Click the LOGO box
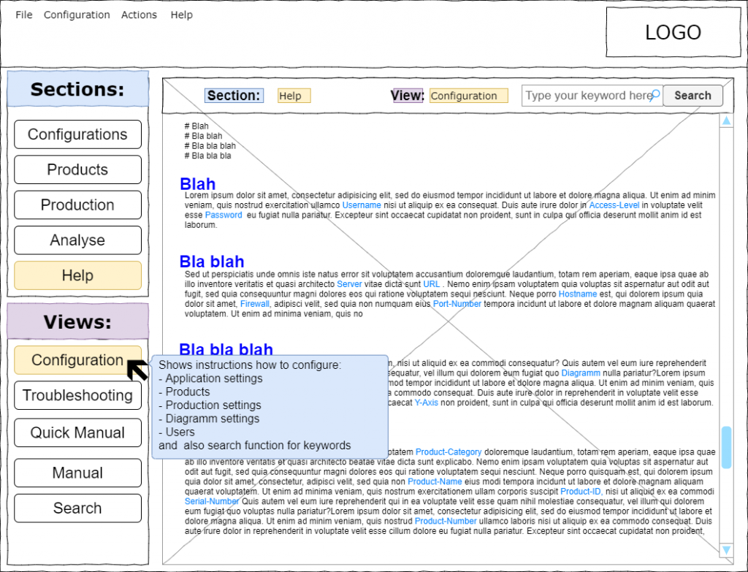Screen dimensions: 748x572 coord(672,33)
